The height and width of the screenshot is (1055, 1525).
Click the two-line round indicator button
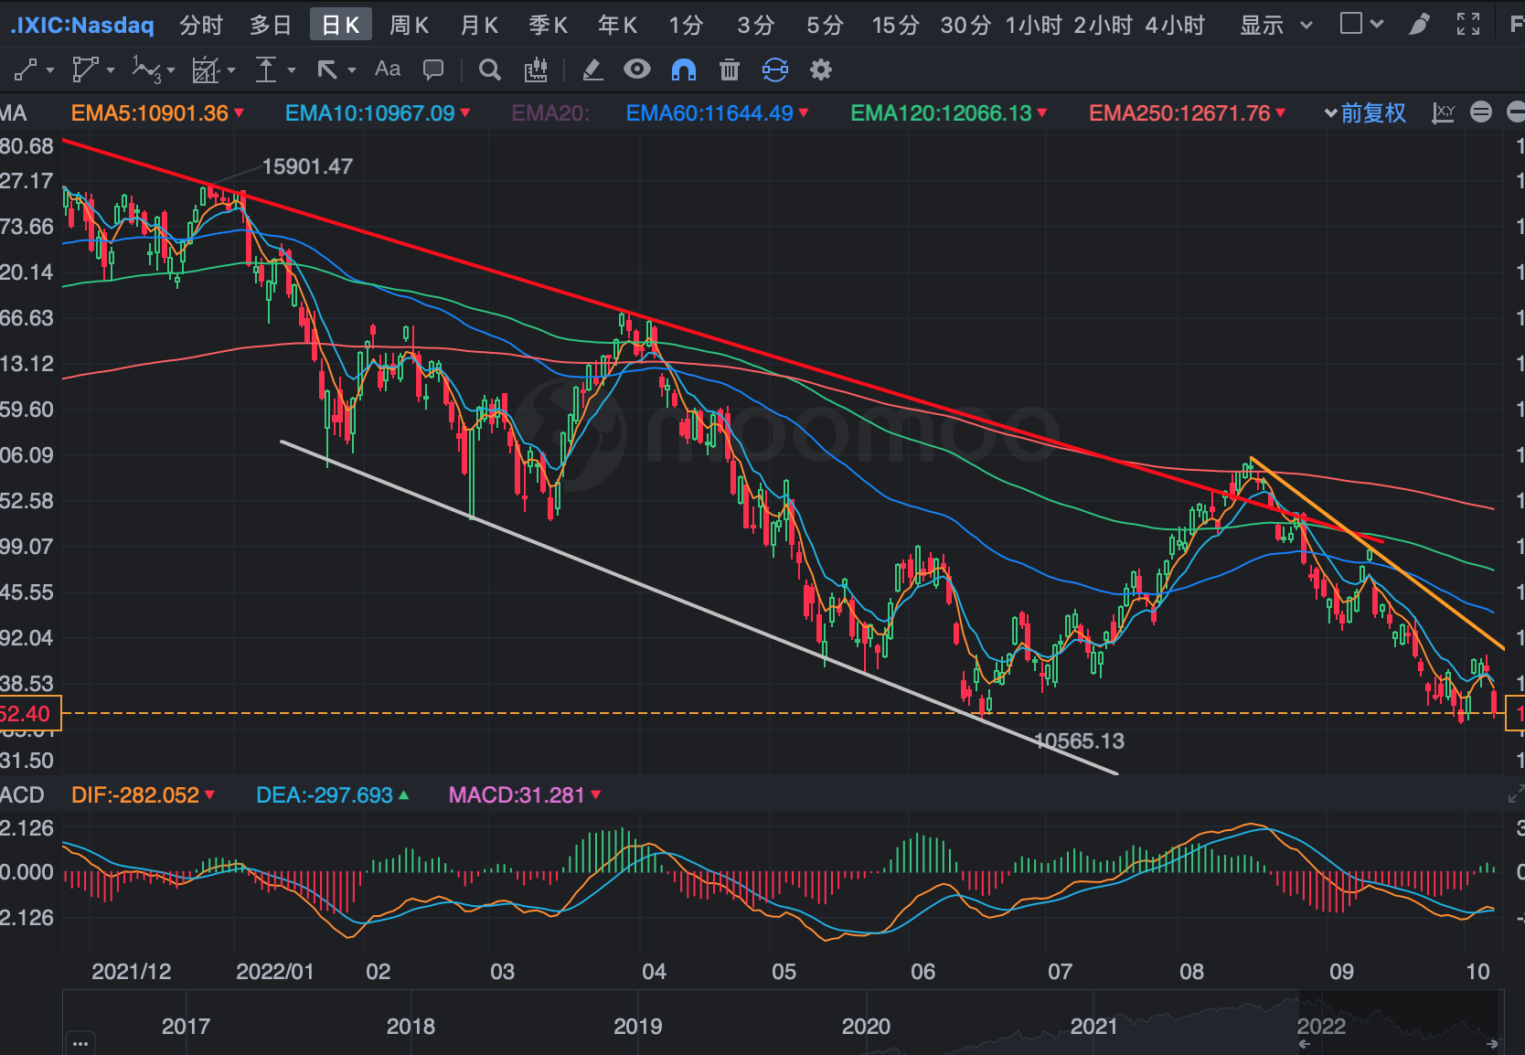[1481, 112]
